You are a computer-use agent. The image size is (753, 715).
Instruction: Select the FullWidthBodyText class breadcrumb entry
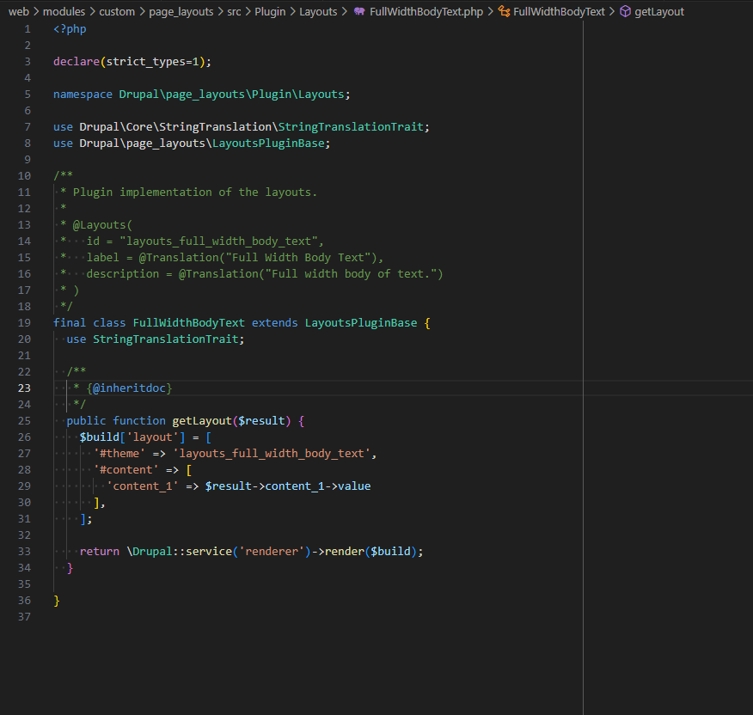tap(559, 12)
